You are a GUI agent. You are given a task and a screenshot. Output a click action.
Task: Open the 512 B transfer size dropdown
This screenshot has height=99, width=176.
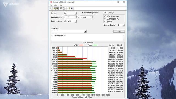coord(76,17)
